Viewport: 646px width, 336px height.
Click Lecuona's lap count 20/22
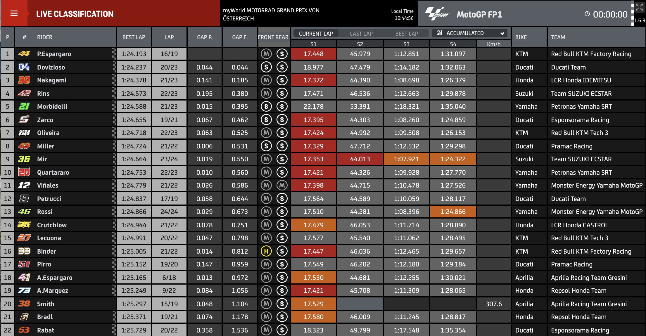(x=169, y=238)
